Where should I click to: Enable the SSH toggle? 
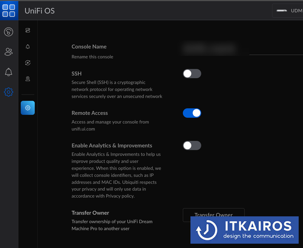tap(192, 74)
